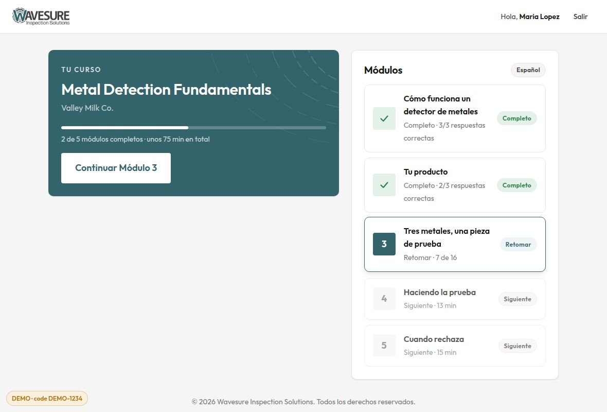Click the DEMO code DEMO-1234 badge
607x412 pixels.
click(47, 399)
